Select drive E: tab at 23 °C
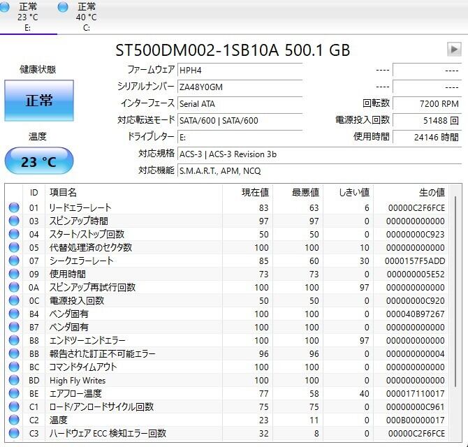This screenshot has width=468, height=447. pos(28,17)
